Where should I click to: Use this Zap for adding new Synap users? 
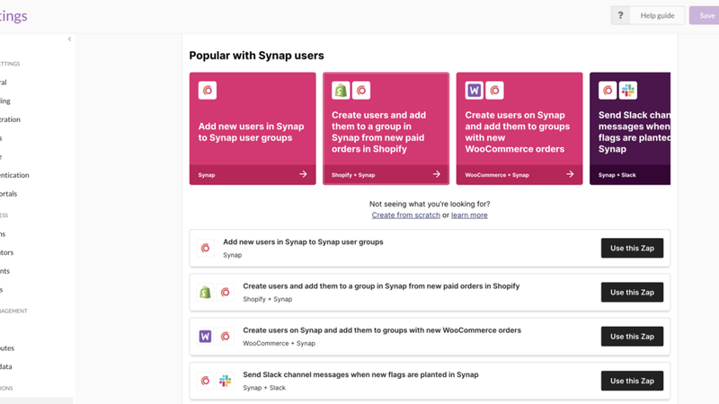pyautogui.click(x=632, y=248)
